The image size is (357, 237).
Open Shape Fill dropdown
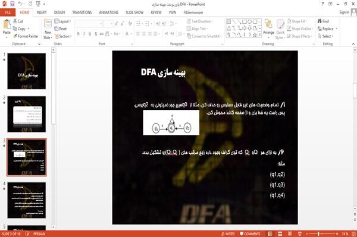point(297,21)
